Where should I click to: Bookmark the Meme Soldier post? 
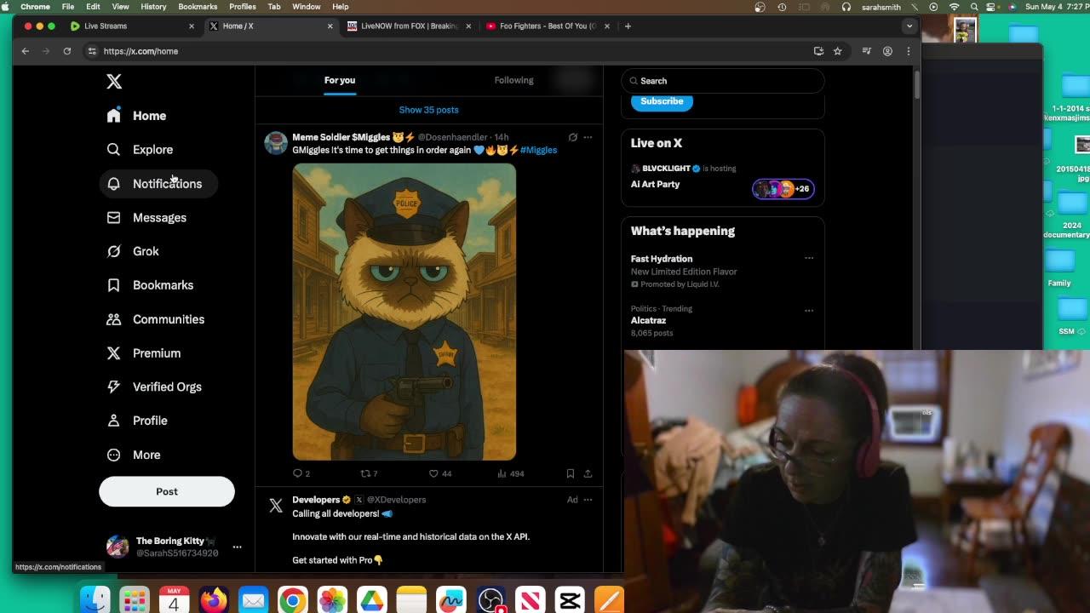tap(571, 473)
